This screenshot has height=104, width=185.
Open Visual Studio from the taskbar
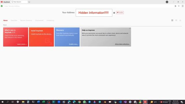pos(125,102)
